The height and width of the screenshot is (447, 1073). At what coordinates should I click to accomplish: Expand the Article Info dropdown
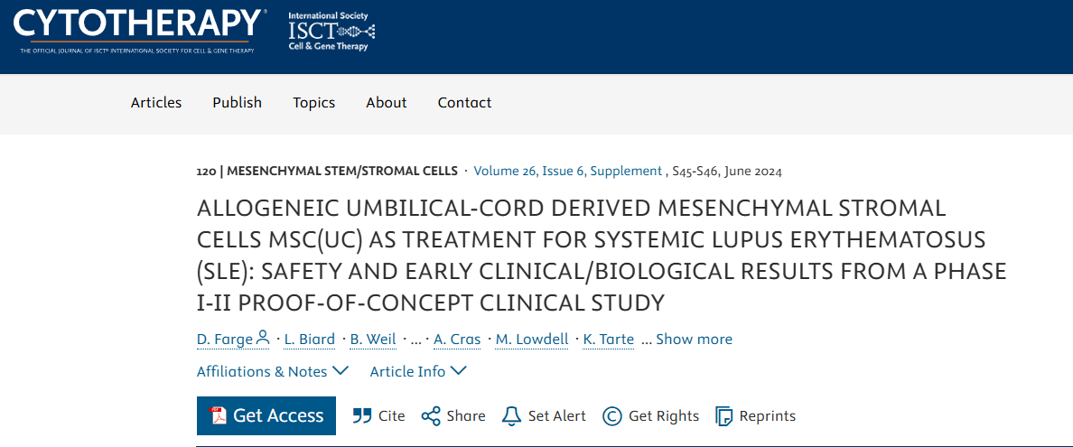[x=418, y=371]
